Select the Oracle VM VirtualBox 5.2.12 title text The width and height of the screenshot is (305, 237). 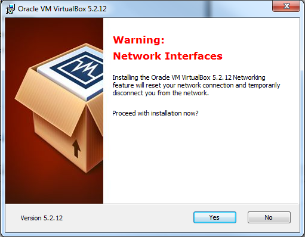click(x=62, y=9)
